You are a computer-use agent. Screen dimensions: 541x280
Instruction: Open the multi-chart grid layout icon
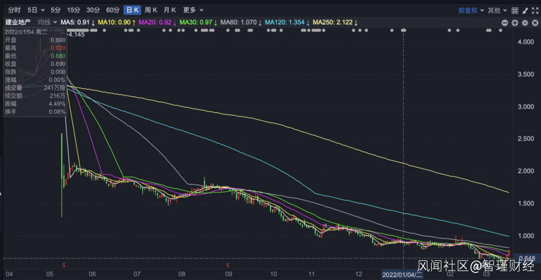pyautogui.click(x=515, y=11)
